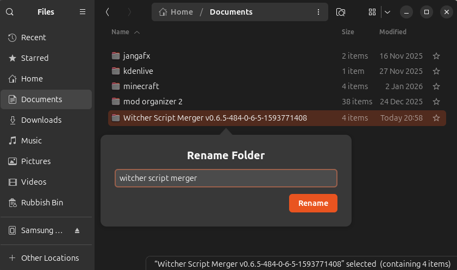Open the path bar kebab menu

318,12
